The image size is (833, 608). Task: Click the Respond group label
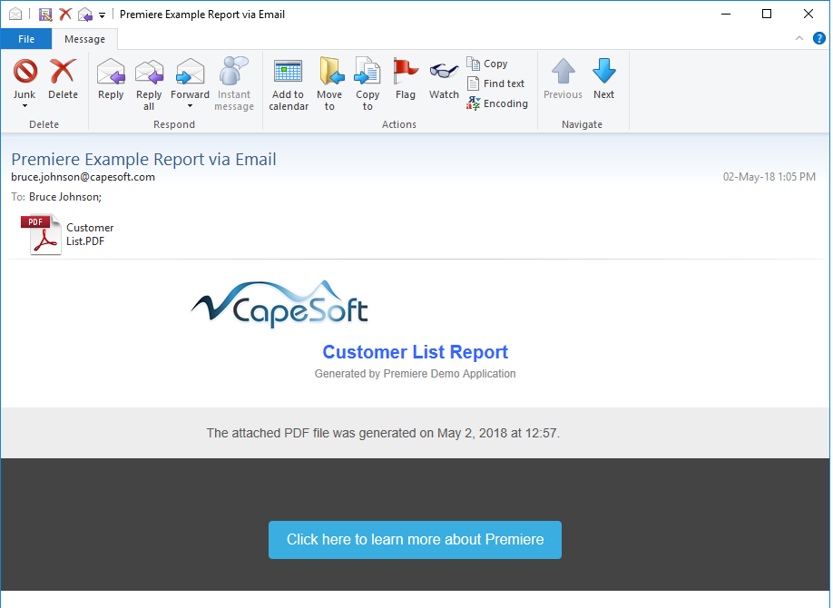(173, 124)
